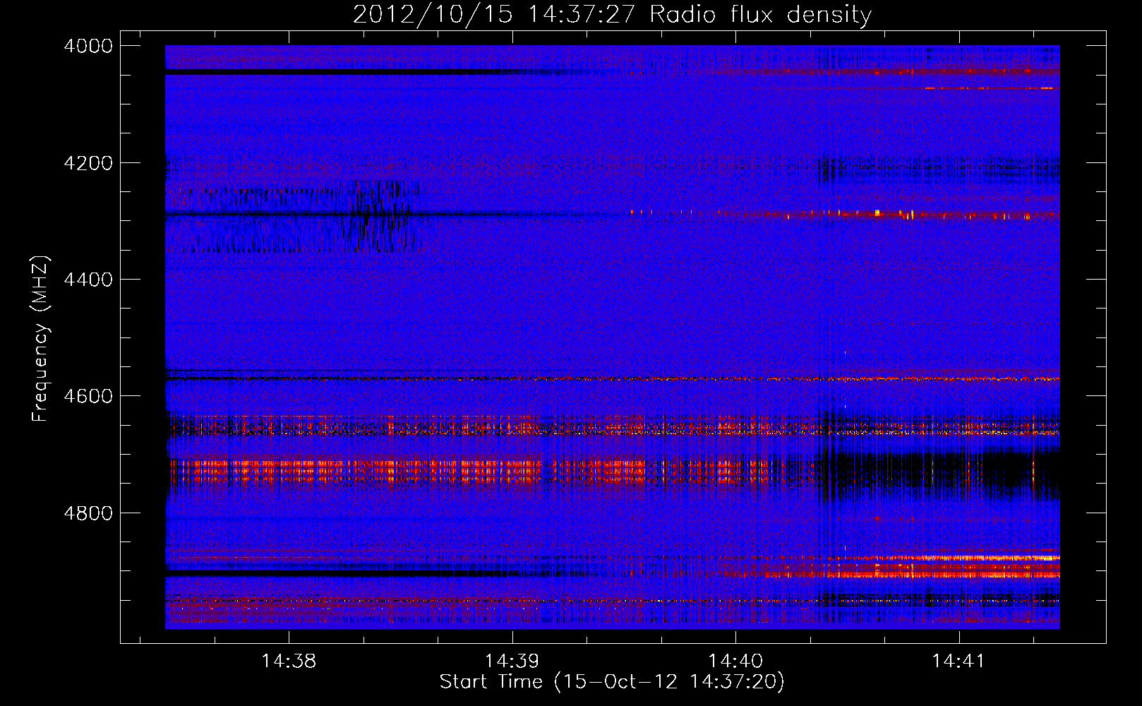
Task: Click the 4000 frequency tick label
Action: pos(88,46)
